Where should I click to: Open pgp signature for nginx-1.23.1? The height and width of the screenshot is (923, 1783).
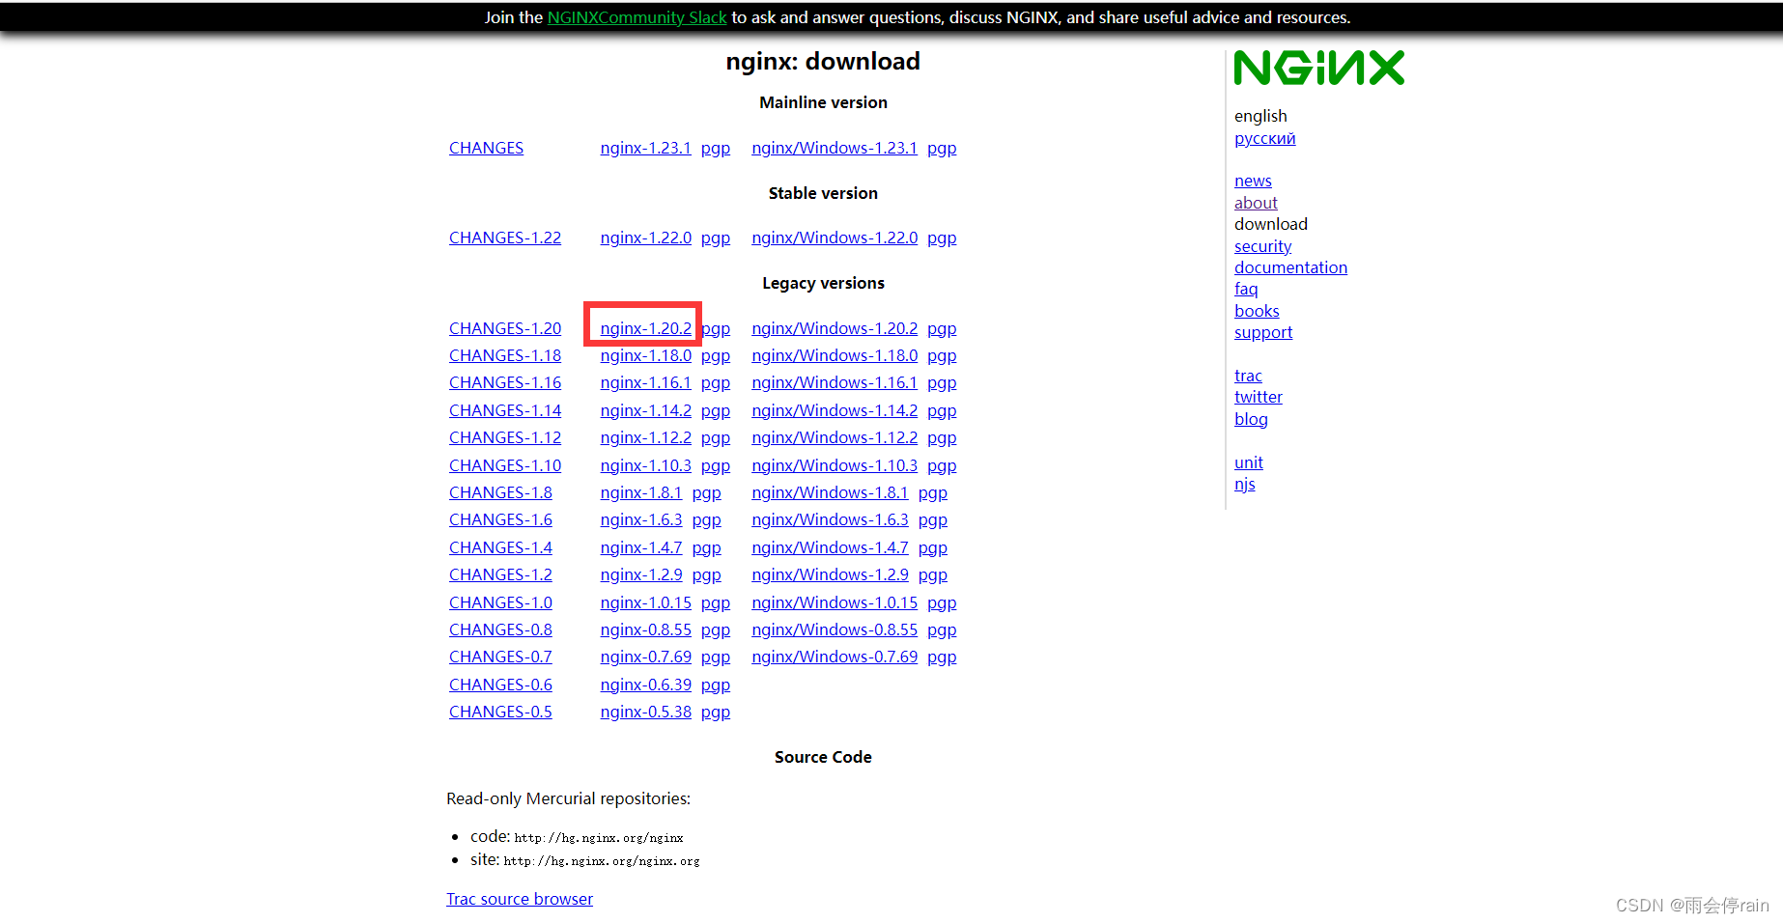716,148
